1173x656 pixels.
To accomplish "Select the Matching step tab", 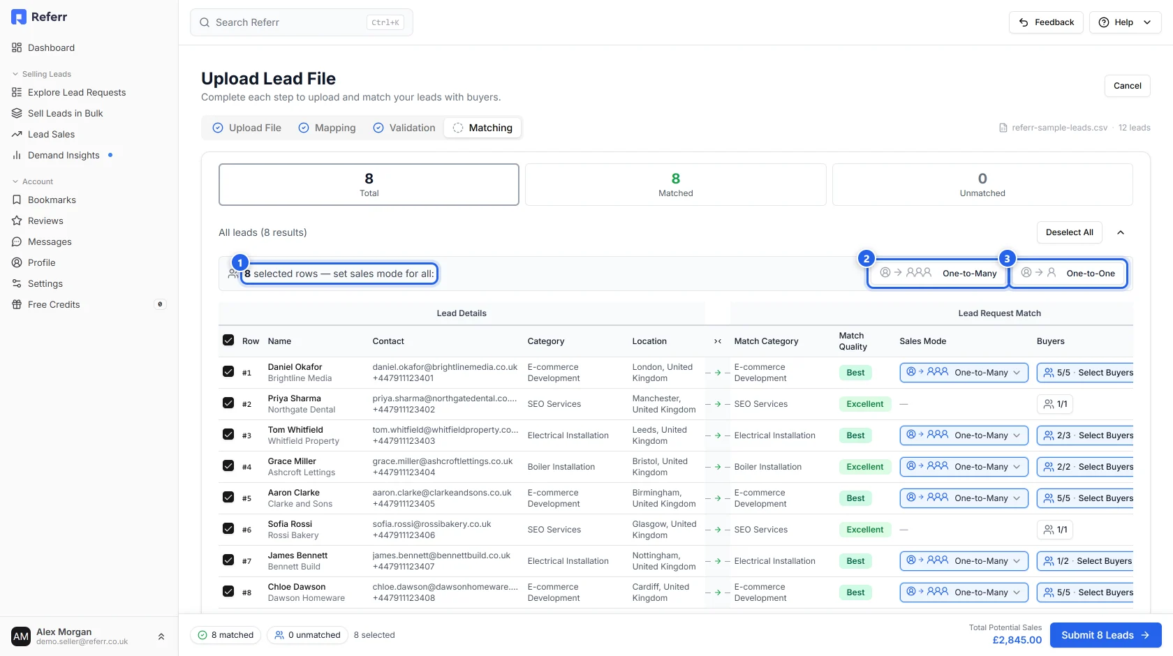I will click(482, 128).
